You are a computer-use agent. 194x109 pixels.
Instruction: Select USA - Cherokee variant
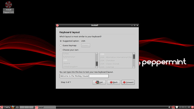[x=116, y=60]
